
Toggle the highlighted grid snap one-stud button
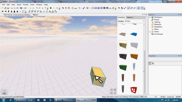tap(129, 8)
